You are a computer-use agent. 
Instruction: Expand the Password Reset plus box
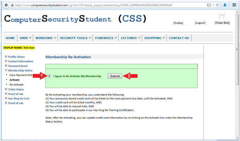(6, 66)
